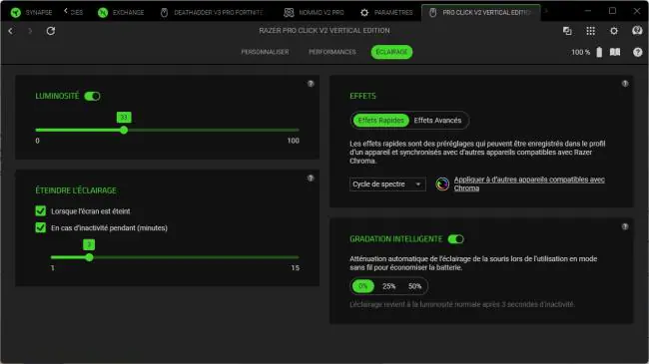Switch to Effets Avancés mode
The width and height of the screenshot is (649, 364).
point(437,121)
